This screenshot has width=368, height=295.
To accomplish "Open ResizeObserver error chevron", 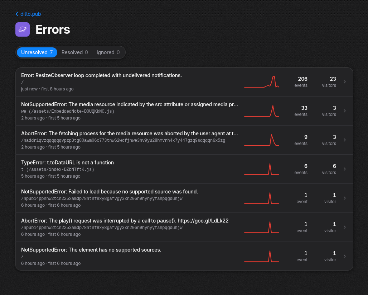I will [344, 82].
